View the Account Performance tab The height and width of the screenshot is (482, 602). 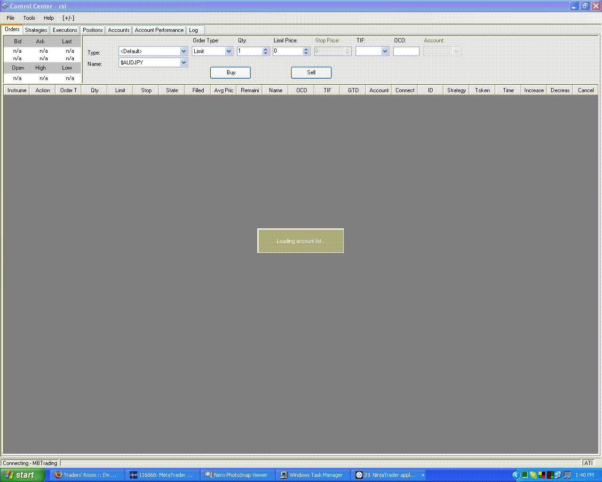click(159, 30)
